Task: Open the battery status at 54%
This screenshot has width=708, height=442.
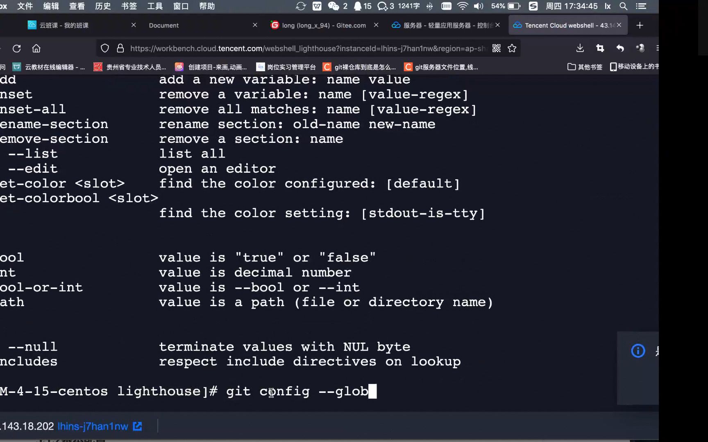Action: [506, 6]
